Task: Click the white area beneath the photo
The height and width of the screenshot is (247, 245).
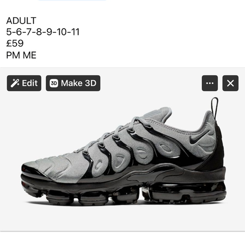Action: (x=123, y=239)
